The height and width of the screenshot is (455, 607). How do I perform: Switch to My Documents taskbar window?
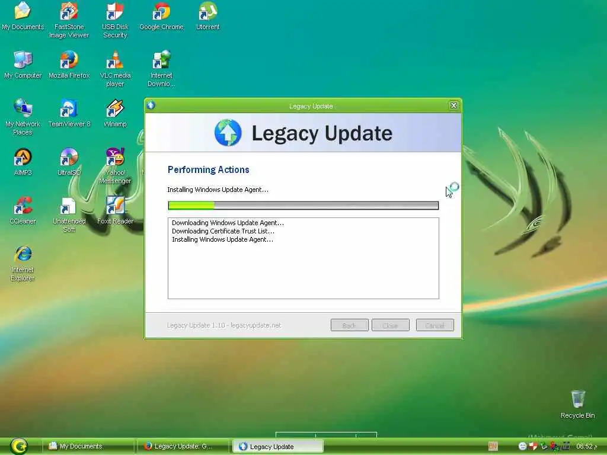point(88,446)
